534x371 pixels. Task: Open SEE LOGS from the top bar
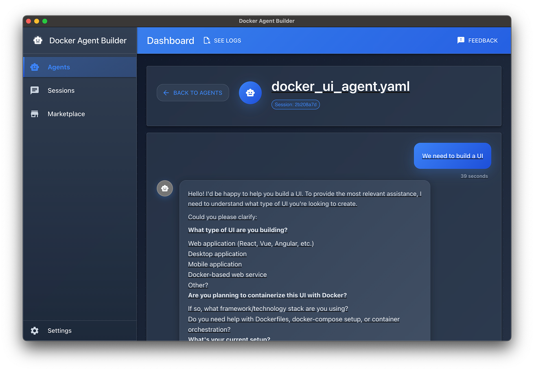[x=222, y=40]
